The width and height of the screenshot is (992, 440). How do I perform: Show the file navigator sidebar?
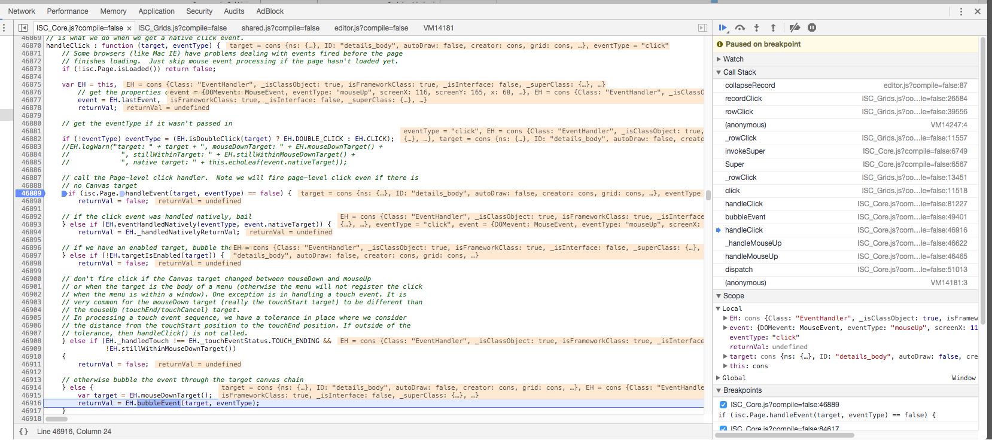point(23,27)
